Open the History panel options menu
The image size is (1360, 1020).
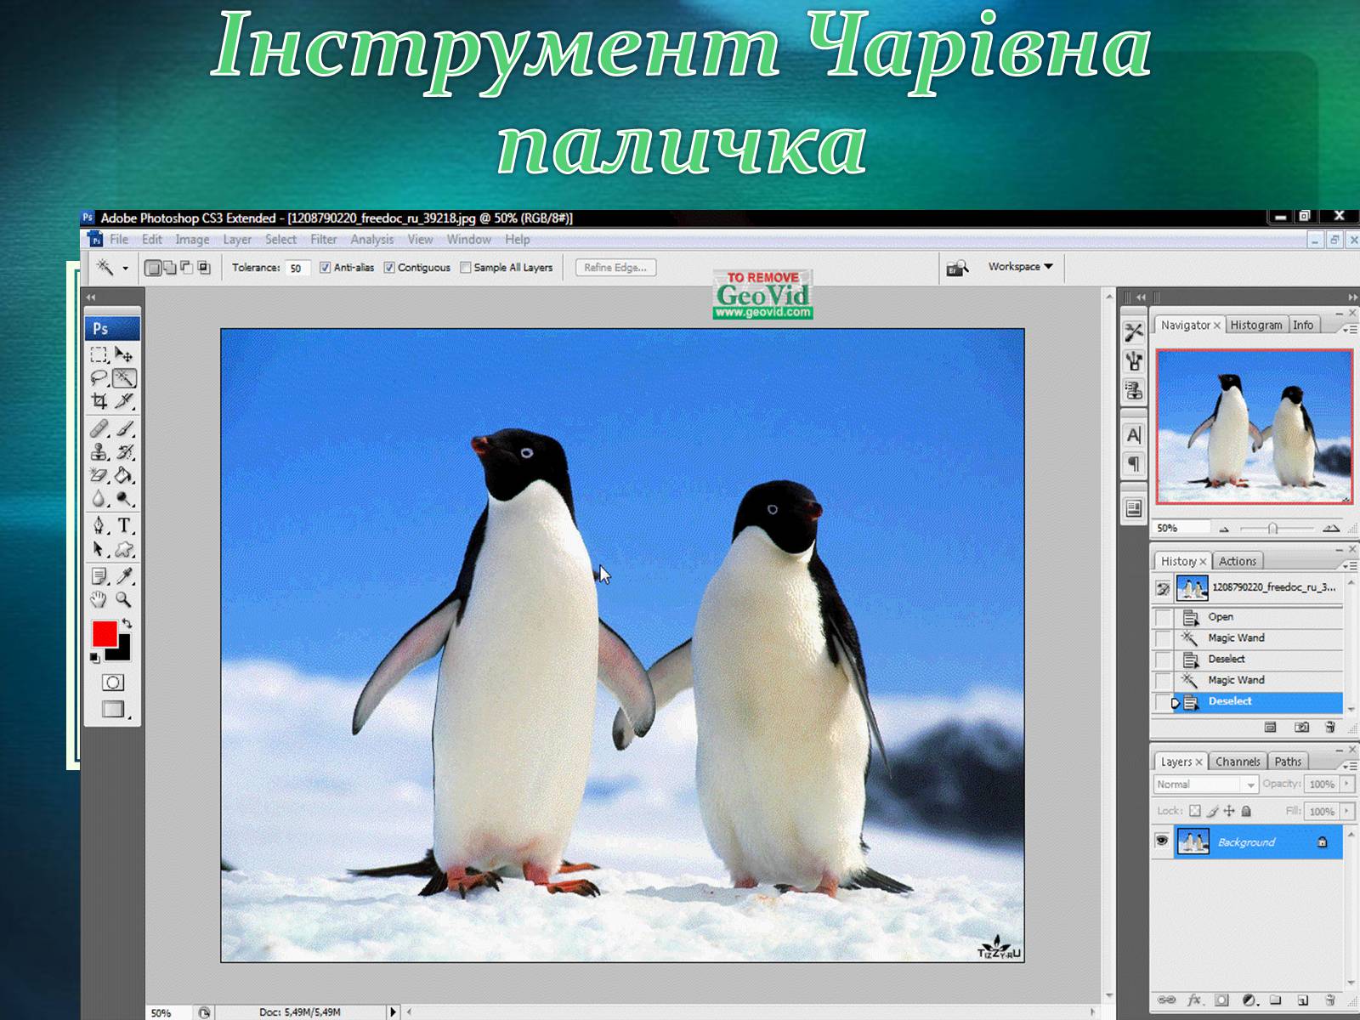point(1350,564)
